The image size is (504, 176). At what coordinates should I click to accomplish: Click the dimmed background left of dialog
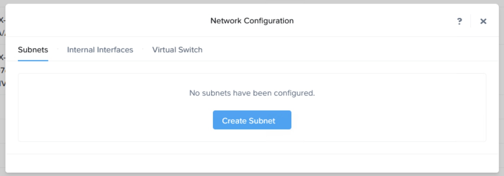tap(2, 133)
